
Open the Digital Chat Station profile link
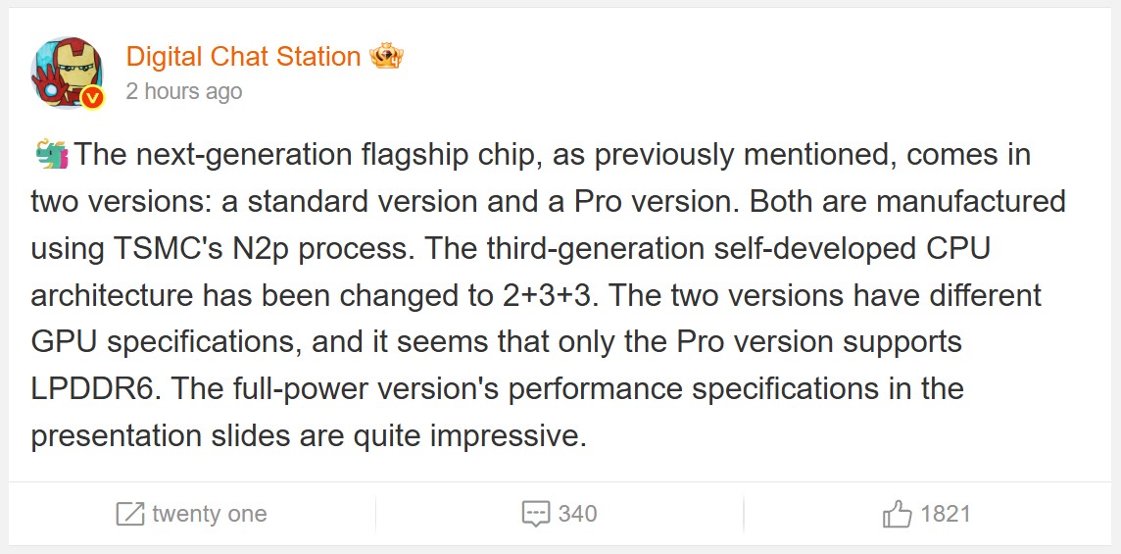243,57
